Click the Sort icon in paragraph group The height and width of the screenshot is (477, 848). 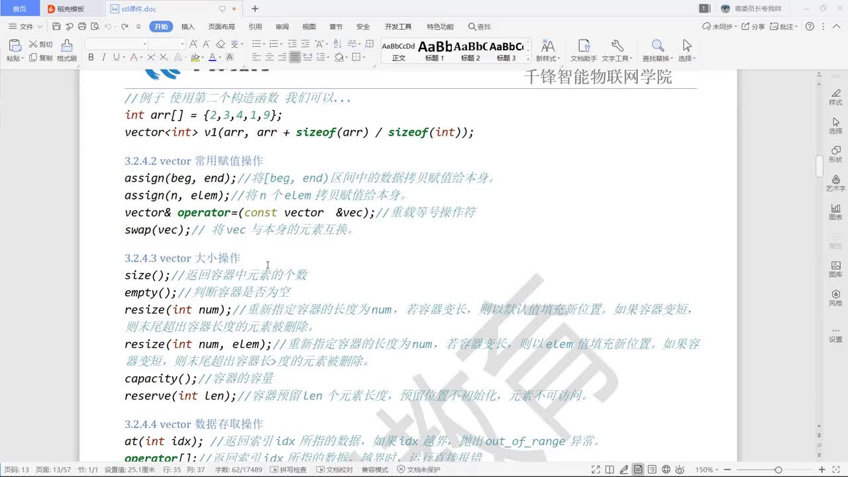click(x=336, y=44)
